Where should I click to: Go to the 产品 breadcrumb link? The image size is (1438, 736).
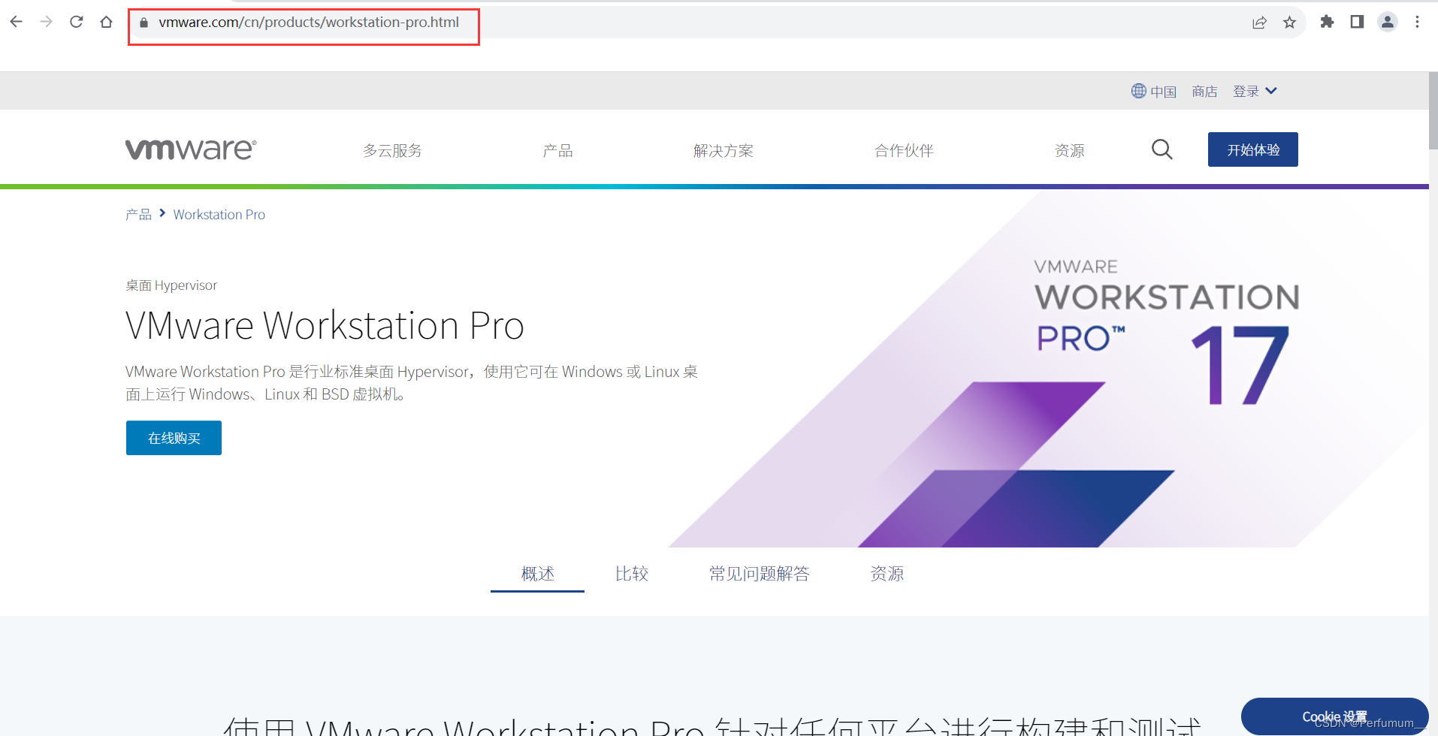(x=138, y=215)
